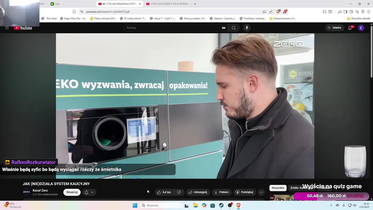The image size is (373, 210).
Task: Open the Sadysta / Captivity bookmark
Action: pos(223,18)
